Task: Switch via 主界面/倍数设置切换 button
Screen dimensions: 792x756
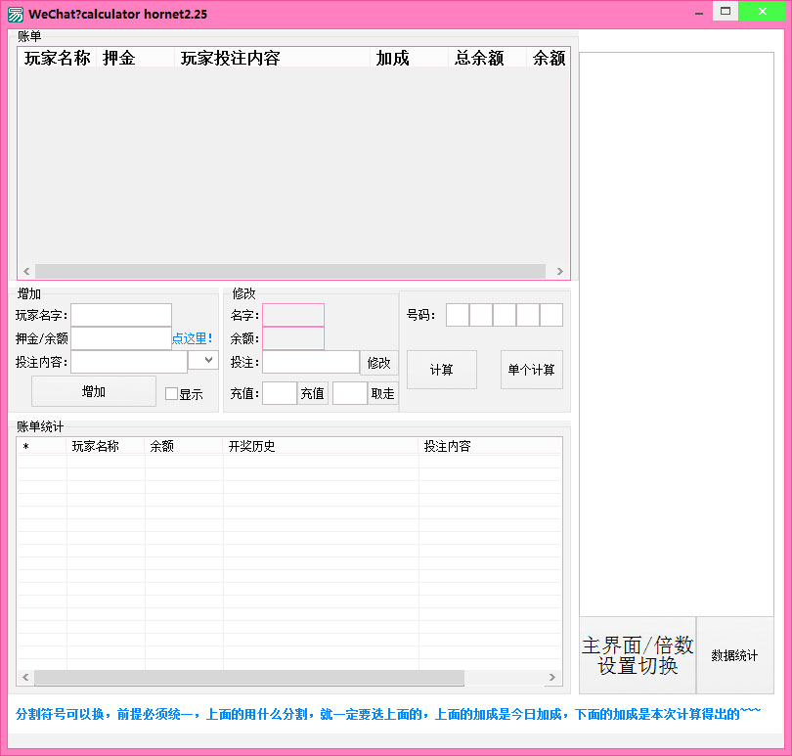Action: [638, 655]
